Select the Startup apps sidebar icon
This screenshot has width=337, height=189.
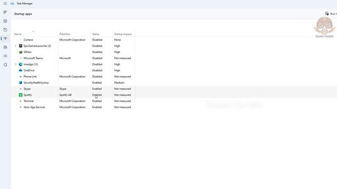[x=5, y=38]
